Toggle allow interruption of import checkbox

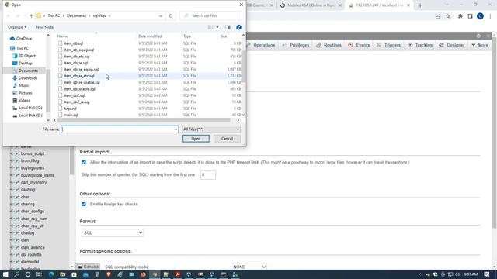click(x=84, y=162)
